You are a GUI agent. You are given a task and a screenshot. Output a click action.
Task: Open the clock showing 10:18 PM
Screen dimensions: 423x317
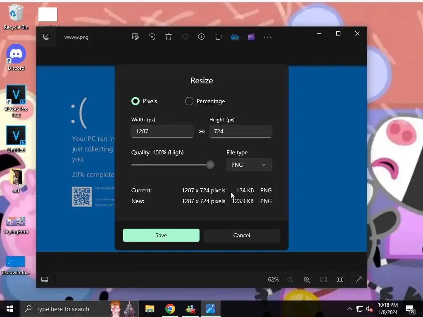pos(387,309)
